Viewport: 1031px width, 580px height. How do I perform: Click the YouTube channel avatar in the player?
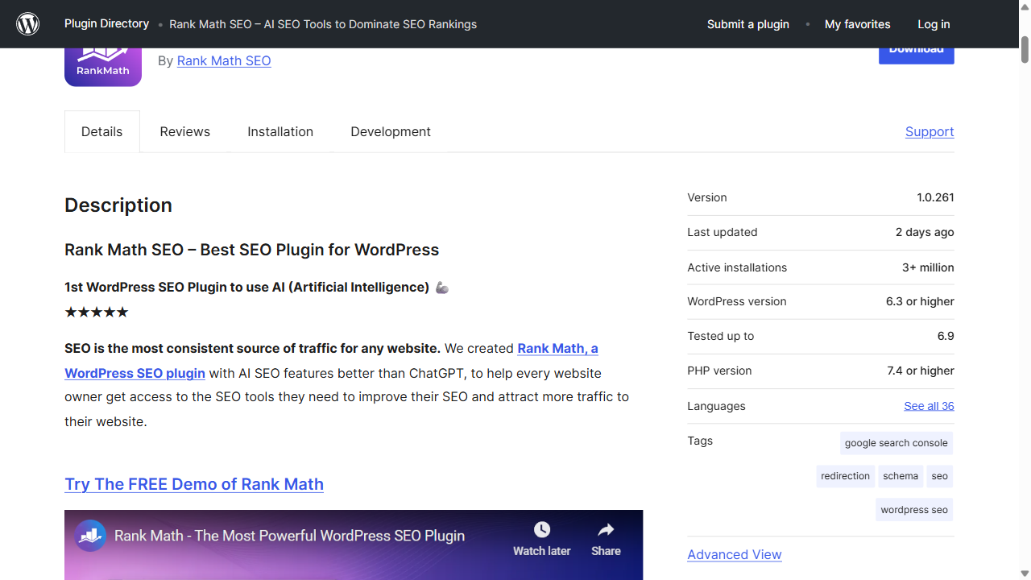pyautogui.click(x=90, y=535)
